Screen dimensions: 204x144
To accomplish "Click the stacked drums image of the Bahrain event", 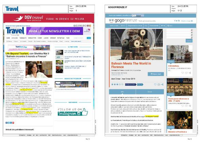I will (x=136, y=44).
